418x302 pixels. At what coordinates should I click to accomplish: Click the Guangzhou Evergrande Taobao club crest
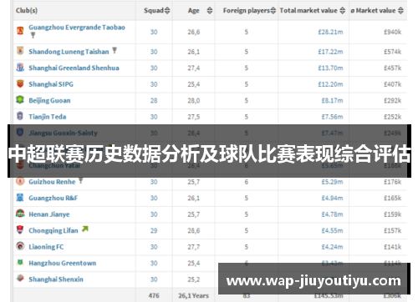(20, 31)
